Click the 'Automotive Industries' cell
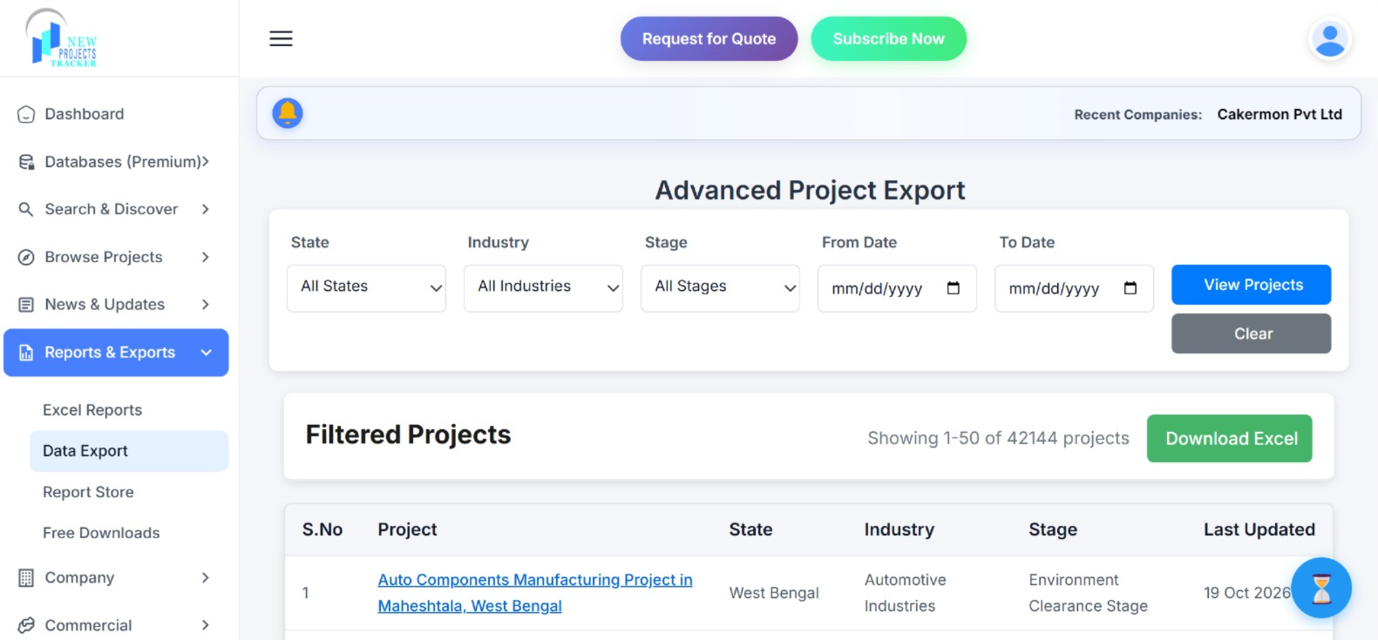 click(x=906, y=593)
